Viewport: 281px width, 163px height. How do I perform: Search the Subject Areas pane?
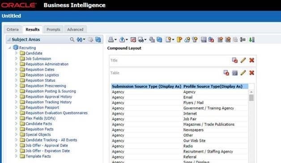coord(72,39)
